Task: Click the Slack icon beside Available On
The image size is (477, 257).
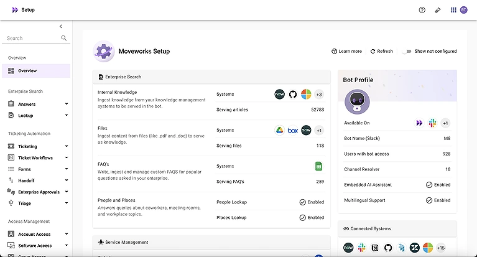Action: [x=432, y=123]
